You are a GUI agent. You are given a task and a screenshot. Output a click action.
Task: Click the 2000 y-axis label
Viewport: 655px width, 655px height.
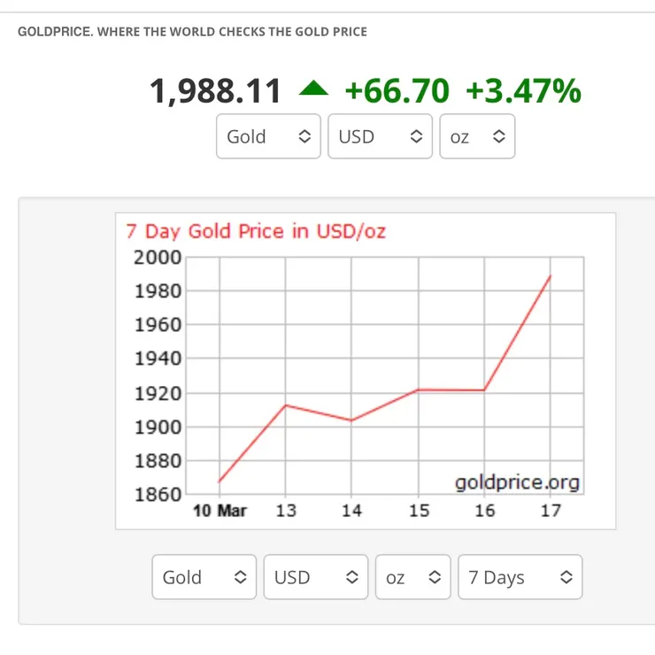[x=158, y=258]
